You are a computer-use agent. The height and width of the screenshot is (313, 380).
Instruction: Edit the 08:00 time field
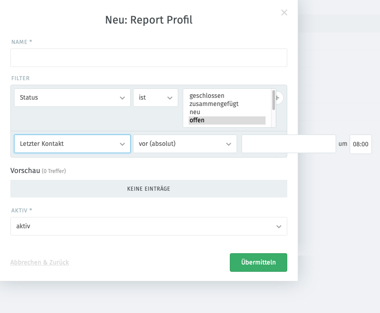(361, 144)
